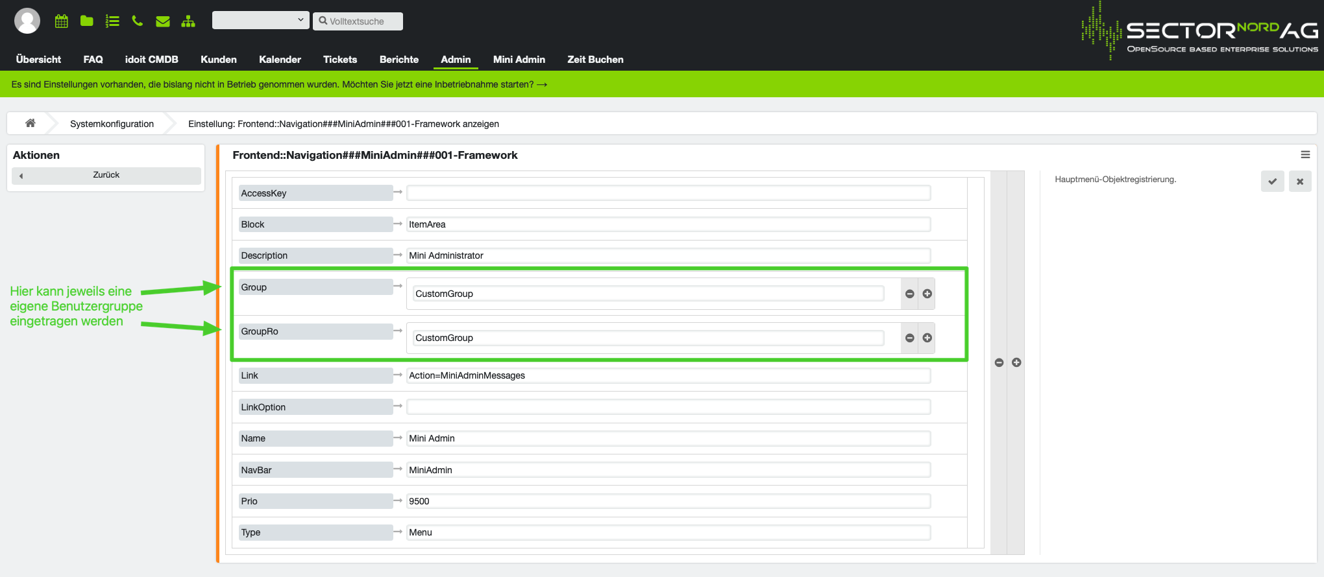Click the Zurück button

[106, 175]
